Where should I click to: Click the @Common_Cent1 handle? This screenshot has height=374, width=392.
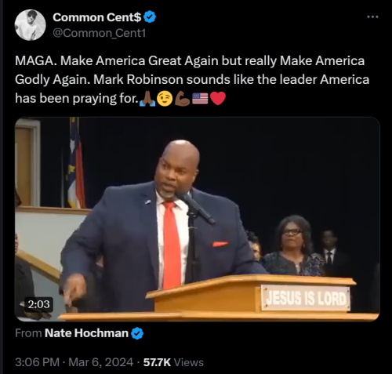coord(99,33)
